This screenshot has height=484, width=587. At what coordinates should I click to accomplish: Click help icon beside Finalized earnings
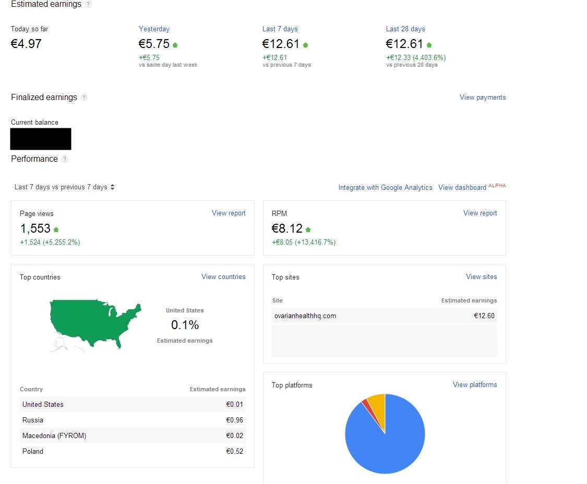84,98
